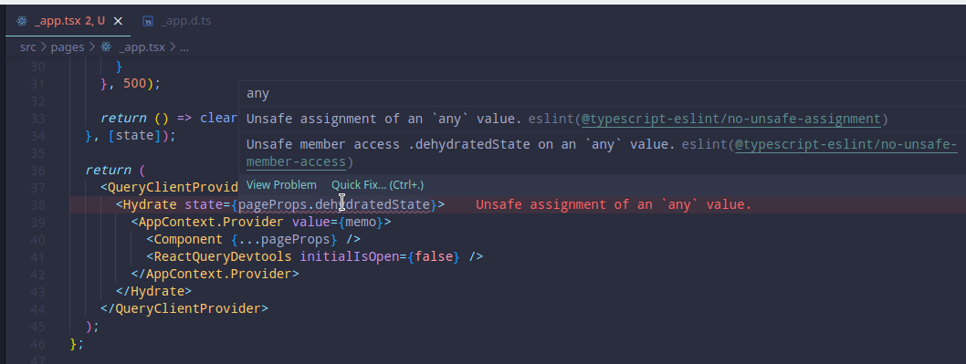Close the _app.tsx editor tab
966x364 pixels.
tap(118, 21)
